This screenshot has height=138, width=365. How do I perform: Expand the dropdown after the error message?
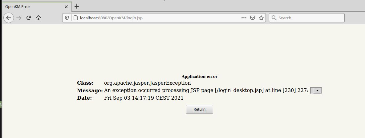coord(316,90)
